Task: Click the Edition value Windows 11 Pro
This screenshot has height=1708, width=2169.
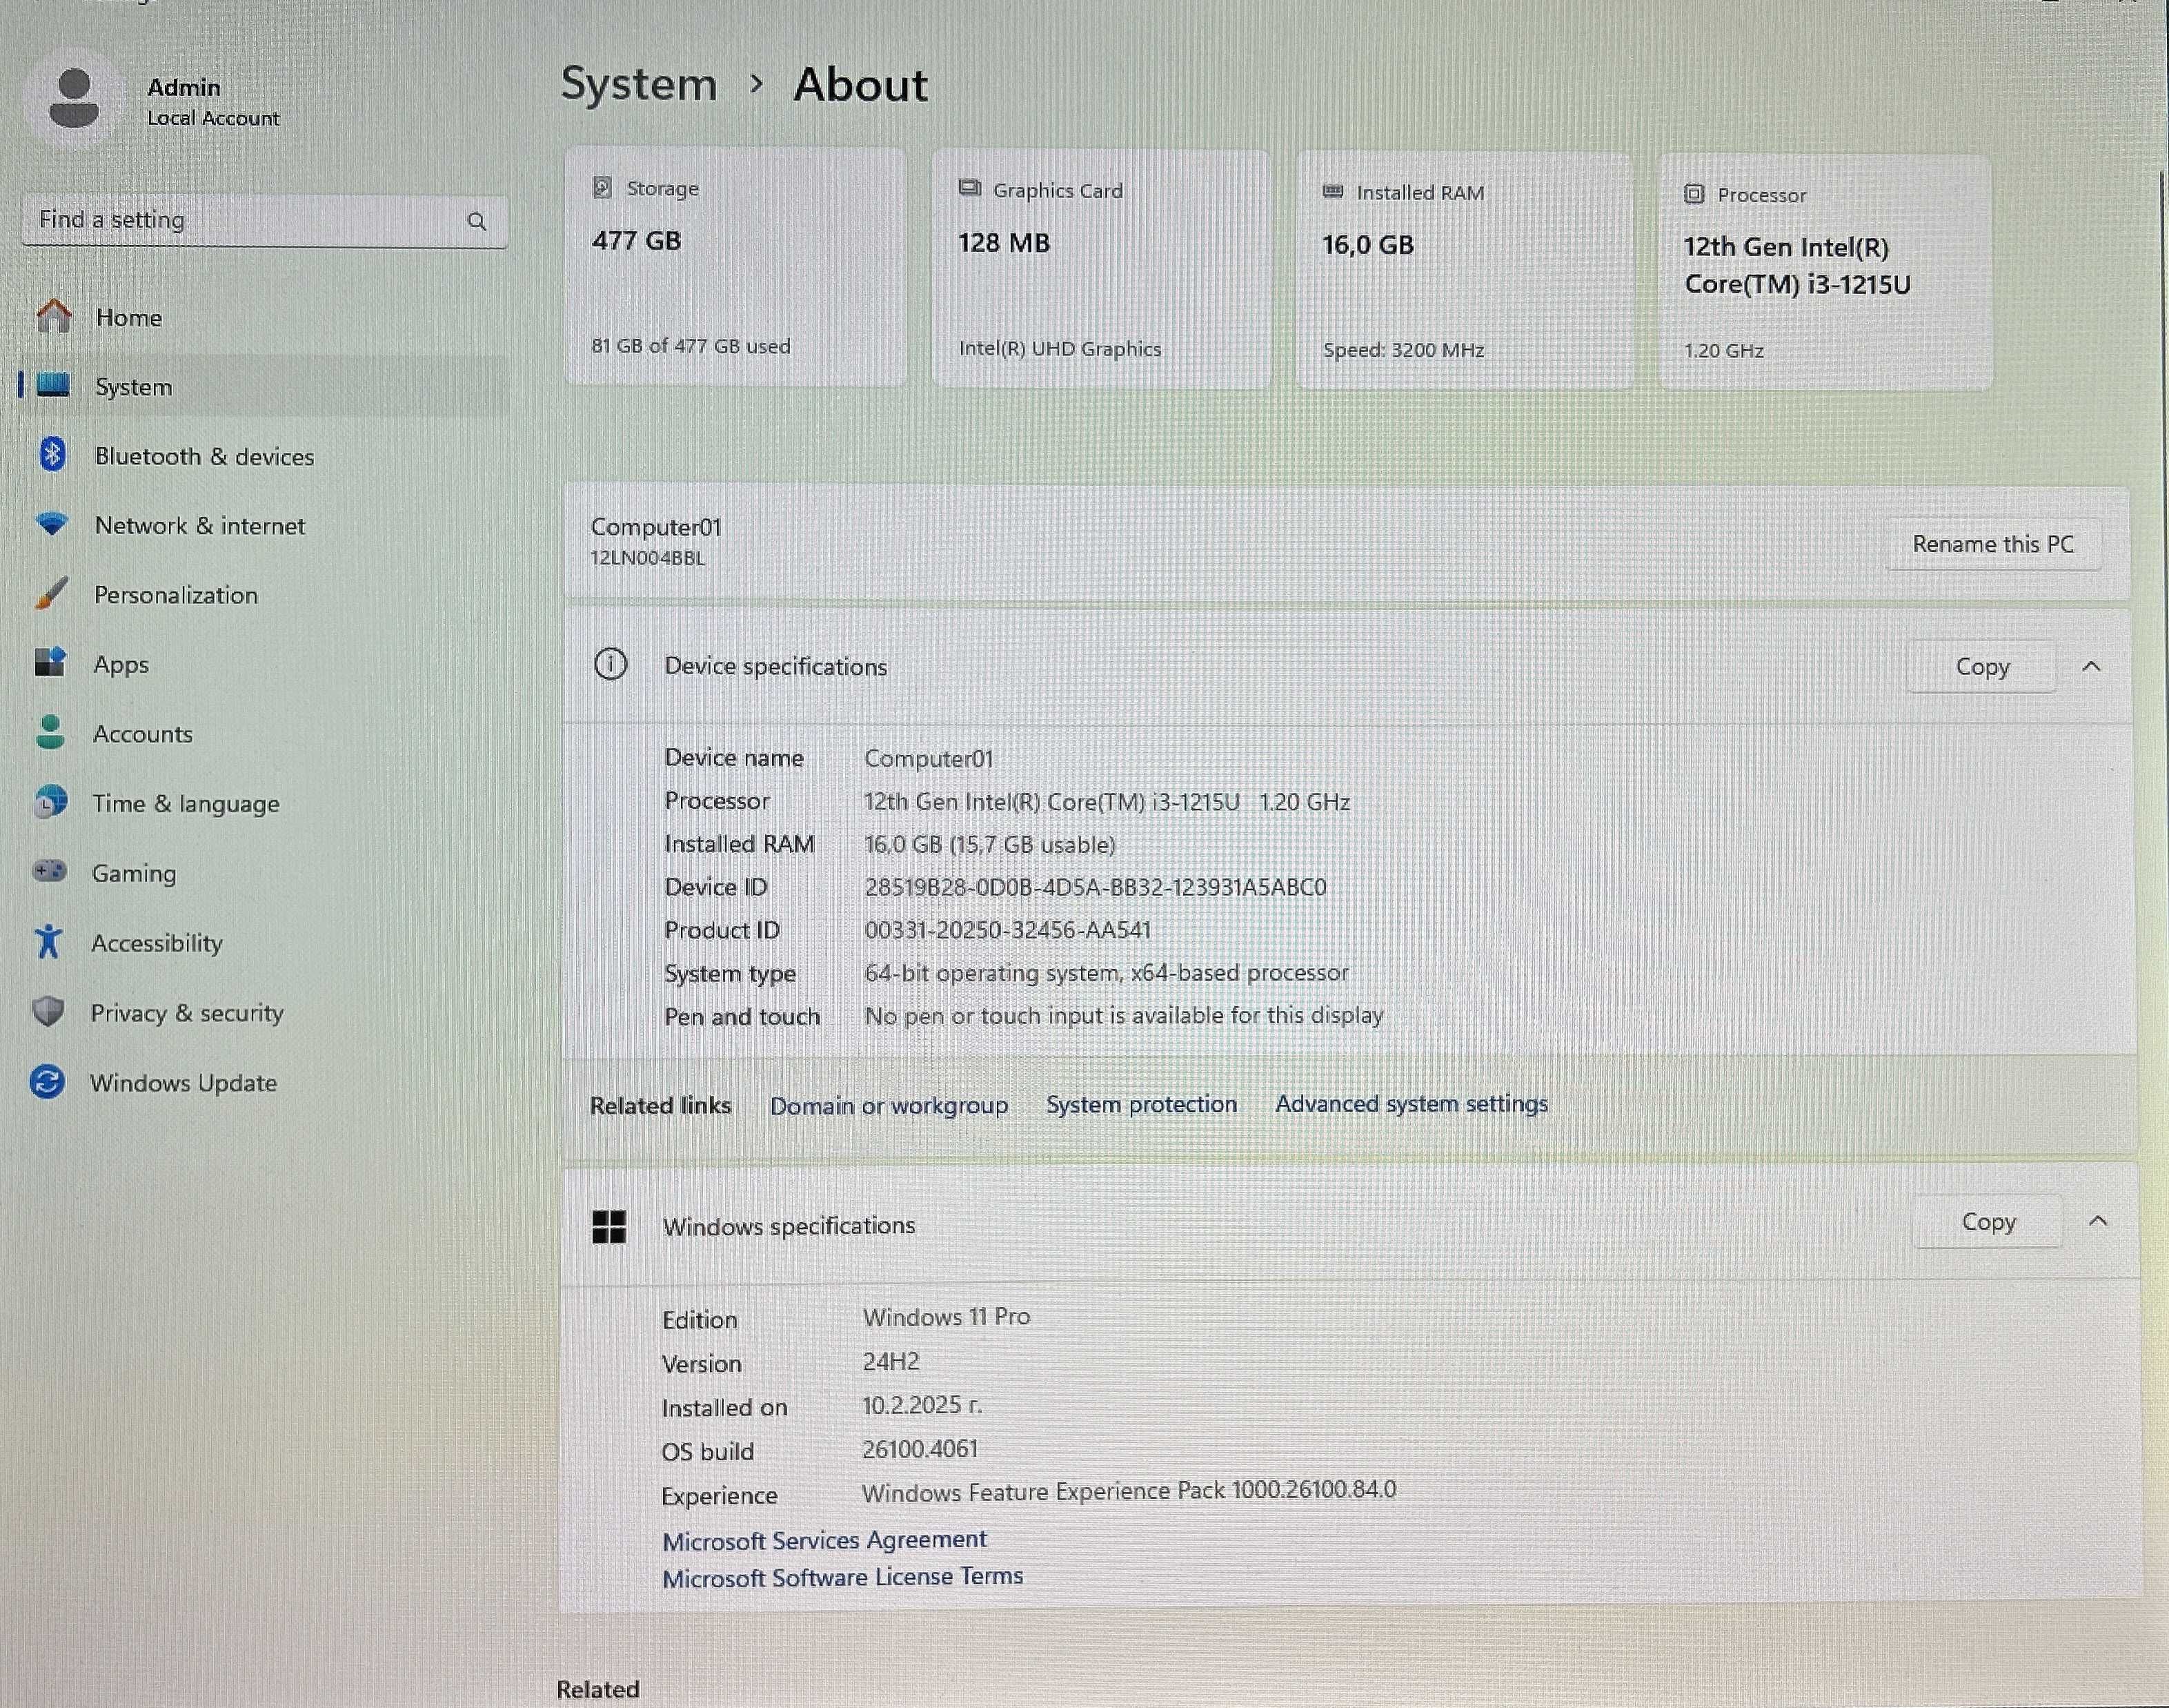Action: 947,1317
